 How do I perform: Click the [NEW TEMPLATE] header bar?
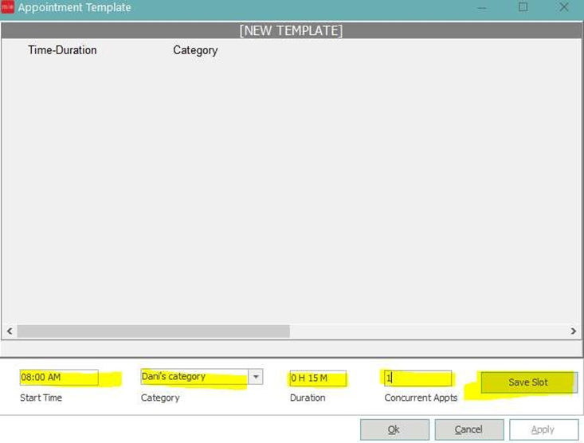292,30
